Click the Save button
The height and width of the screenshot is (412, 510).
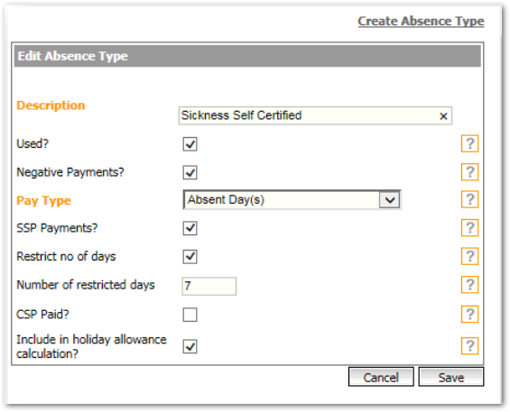451,377
